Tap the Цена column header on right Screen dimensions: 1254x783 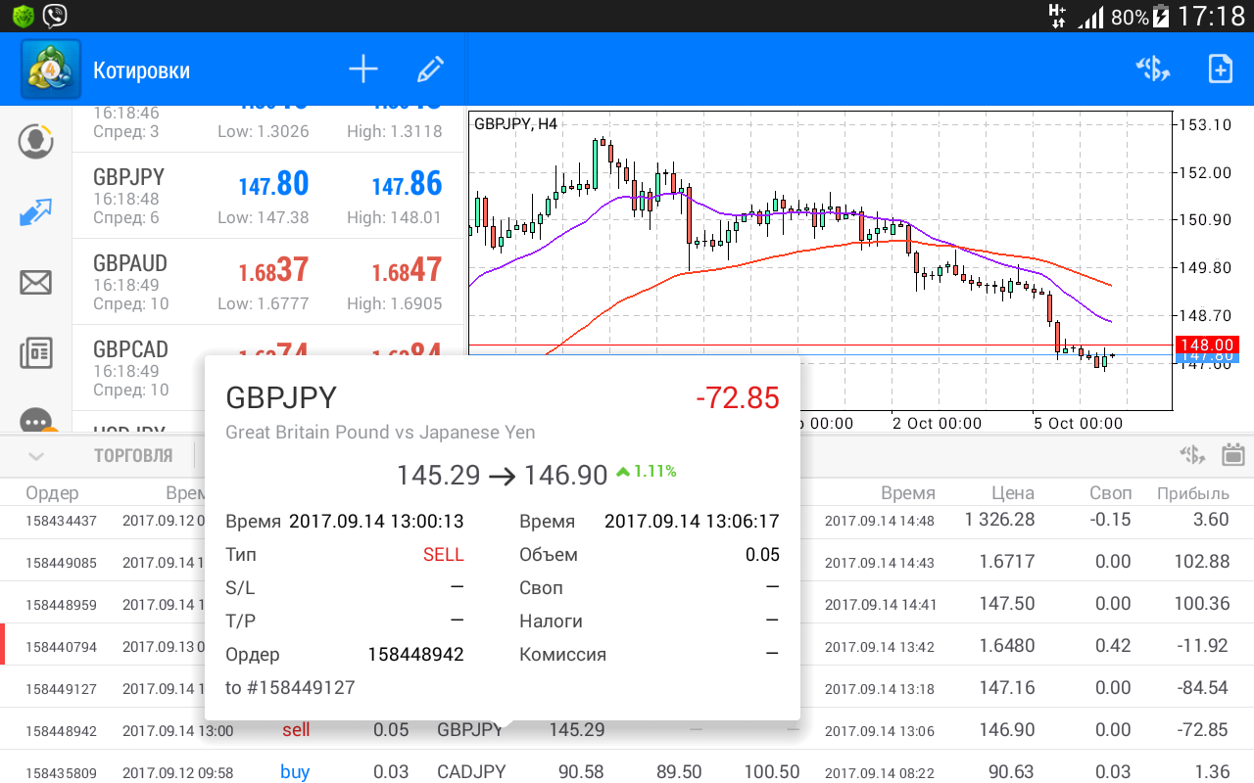click(x=1013, y=493)
